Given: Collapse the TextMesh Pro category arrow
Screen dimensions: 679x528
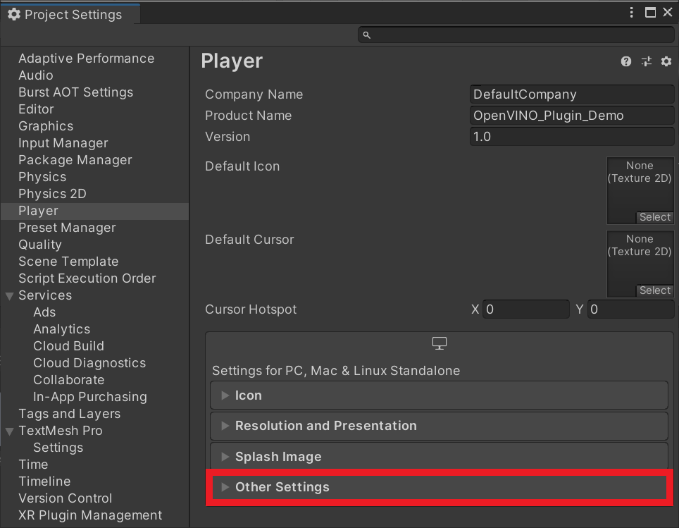Looking at the screenshot, I should tap(10, 431).
